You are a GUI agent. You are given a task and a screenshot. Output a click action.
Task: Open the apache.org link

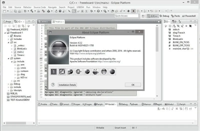tap(109, 61)
